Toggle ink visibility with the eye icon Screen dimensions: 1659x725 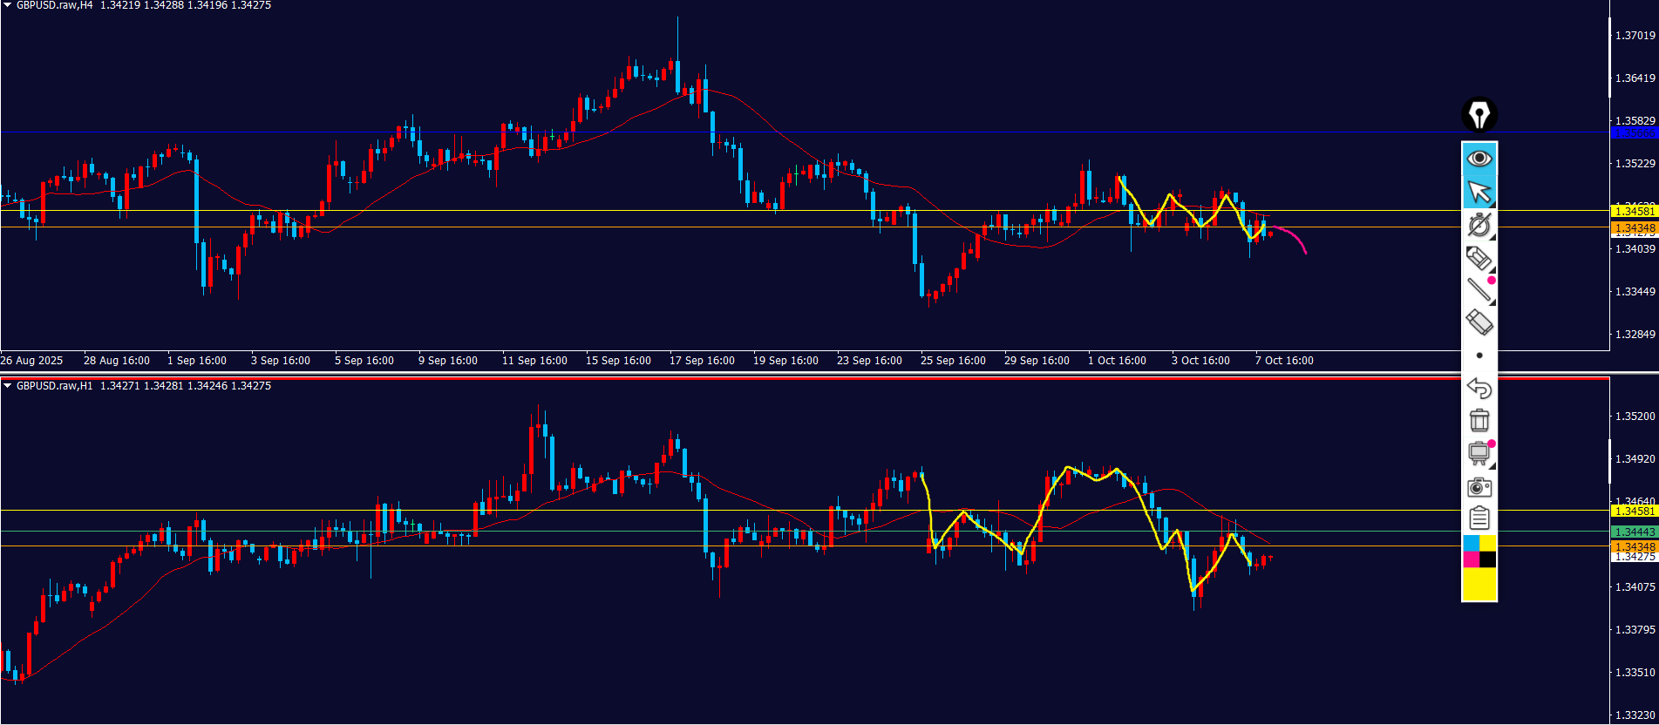point(1479,159)
